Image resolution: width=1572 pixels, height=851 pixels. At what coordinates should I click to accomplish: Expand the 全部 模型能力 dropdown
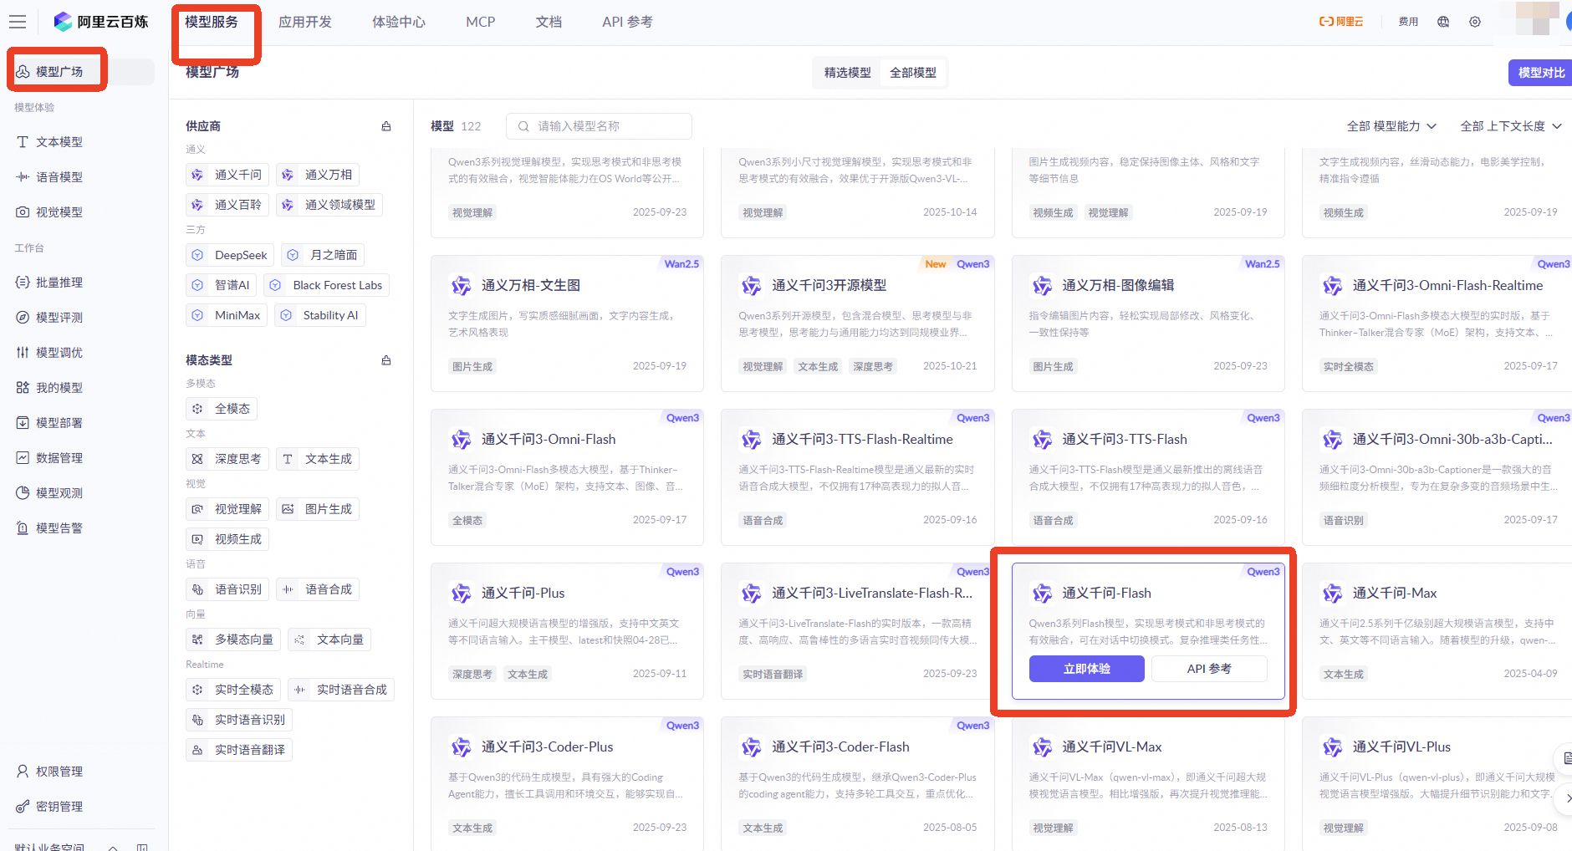coord(1391,126)
